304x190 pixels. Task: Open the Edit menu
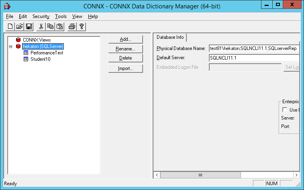pos(22,16)
